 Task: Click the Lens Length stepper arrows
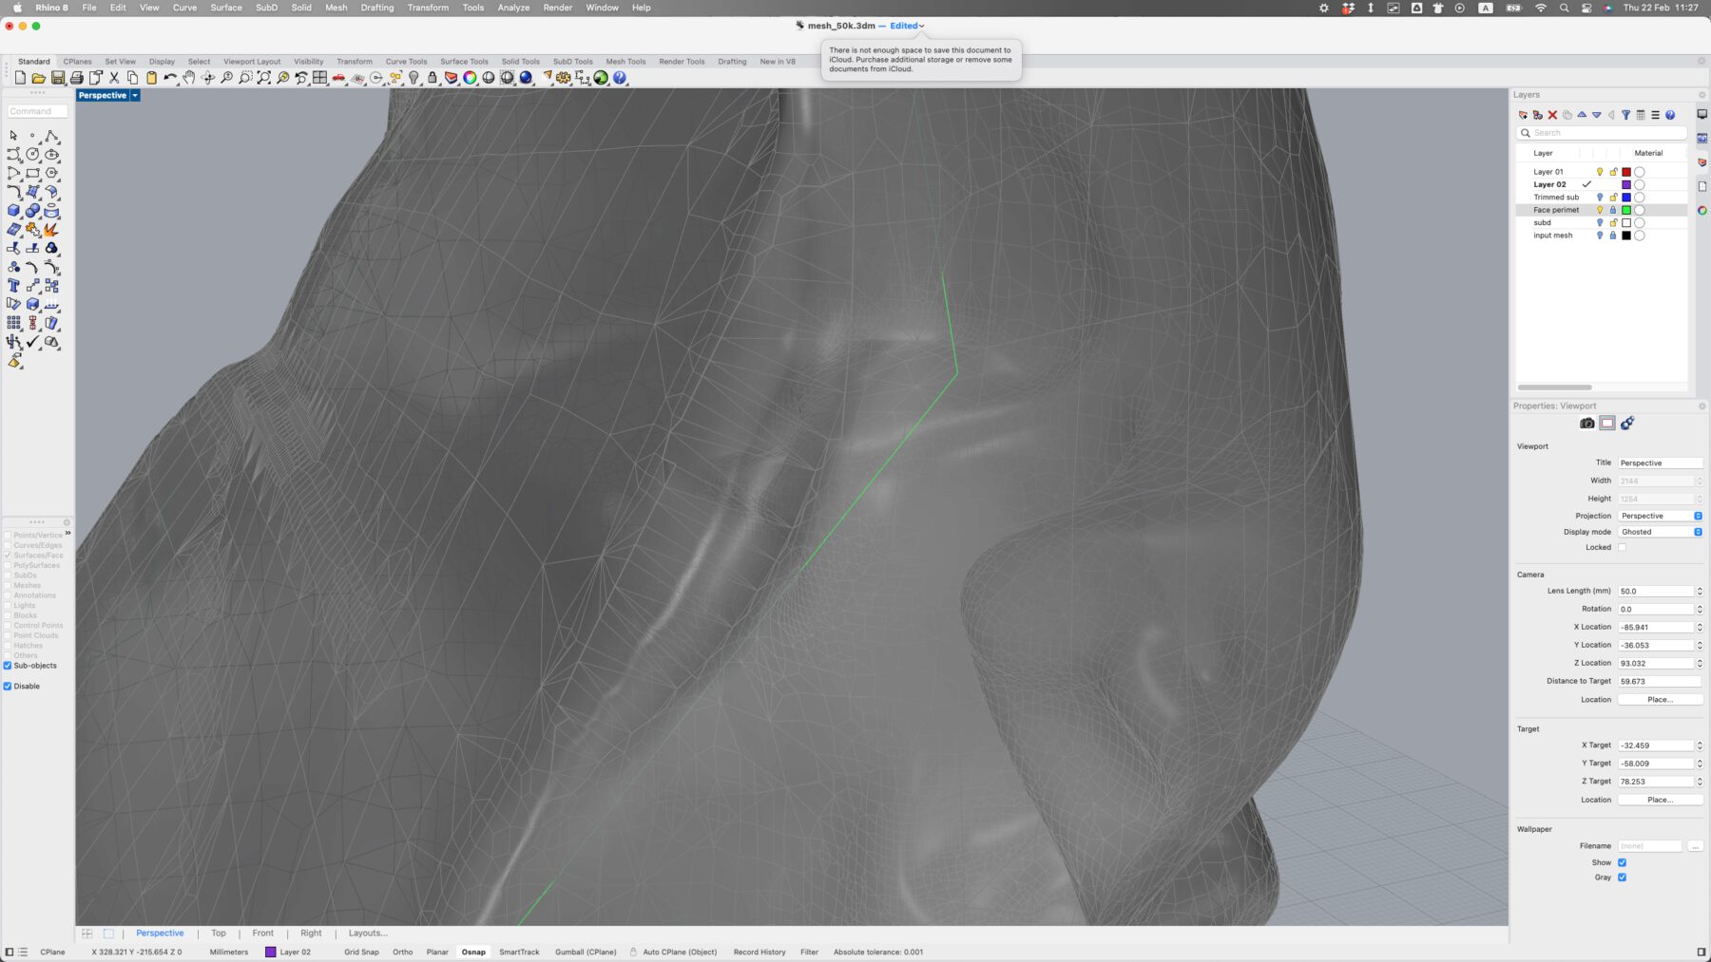[x=1700, y=591]
